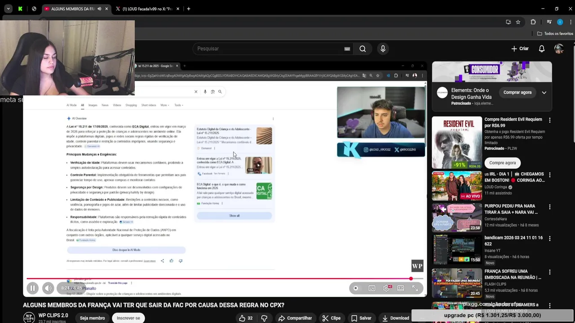This screenshot has width=575, height=323.
Task: Open options for FRANÇA SOFREU UMA EMBOSCADA video
Action: [549, 272]
